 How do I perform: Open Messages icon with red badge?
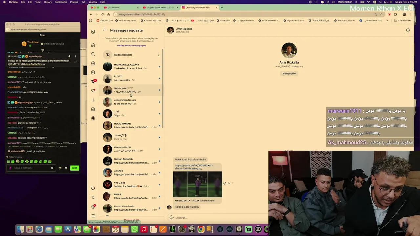coord(93,81)
